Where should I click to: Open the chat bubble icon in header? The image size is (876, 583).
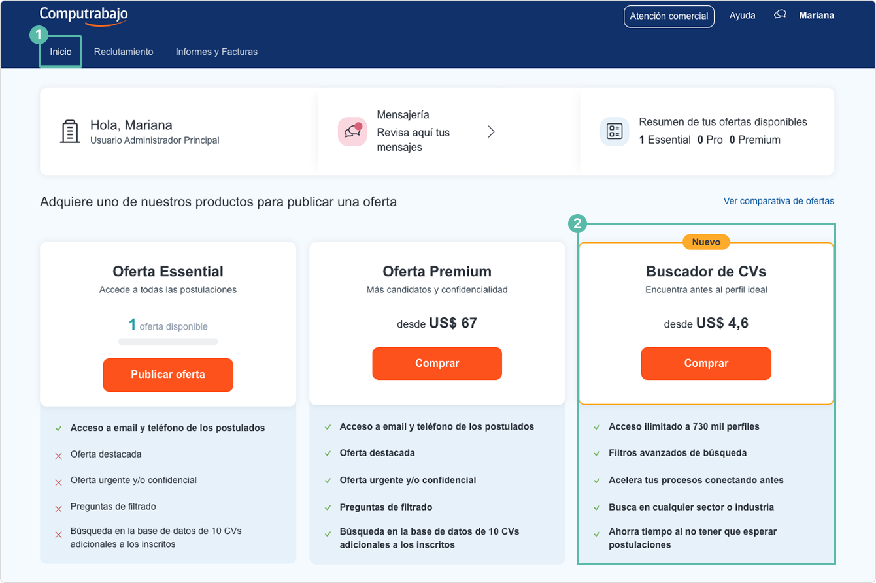click(x=779, y=16)
